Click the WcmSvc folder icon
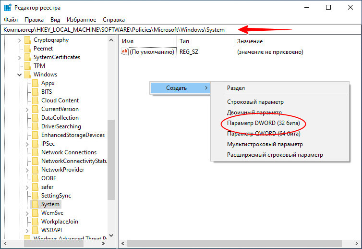Screen dimensions: 362x249 [x=35, y=213]
